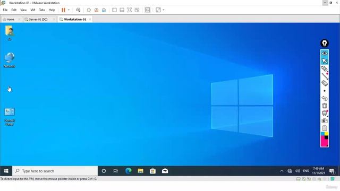
Task: Select the user folder desktop icon
Action: tap(10, 33)
